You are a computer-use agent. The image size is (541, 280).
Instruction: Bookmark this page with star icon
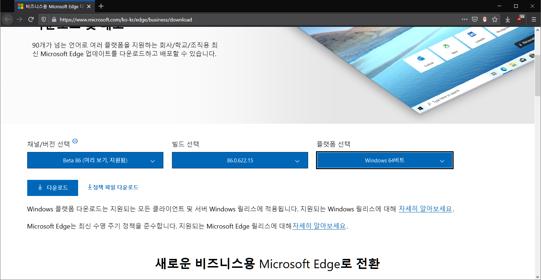[x=495, y=20]
